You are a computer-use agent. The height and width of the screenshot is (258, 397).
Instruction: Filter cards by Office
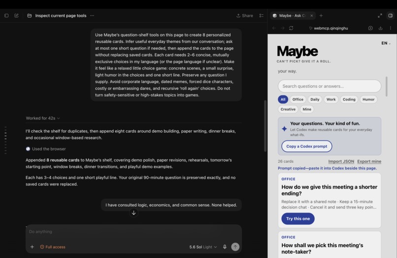(298, 100)
